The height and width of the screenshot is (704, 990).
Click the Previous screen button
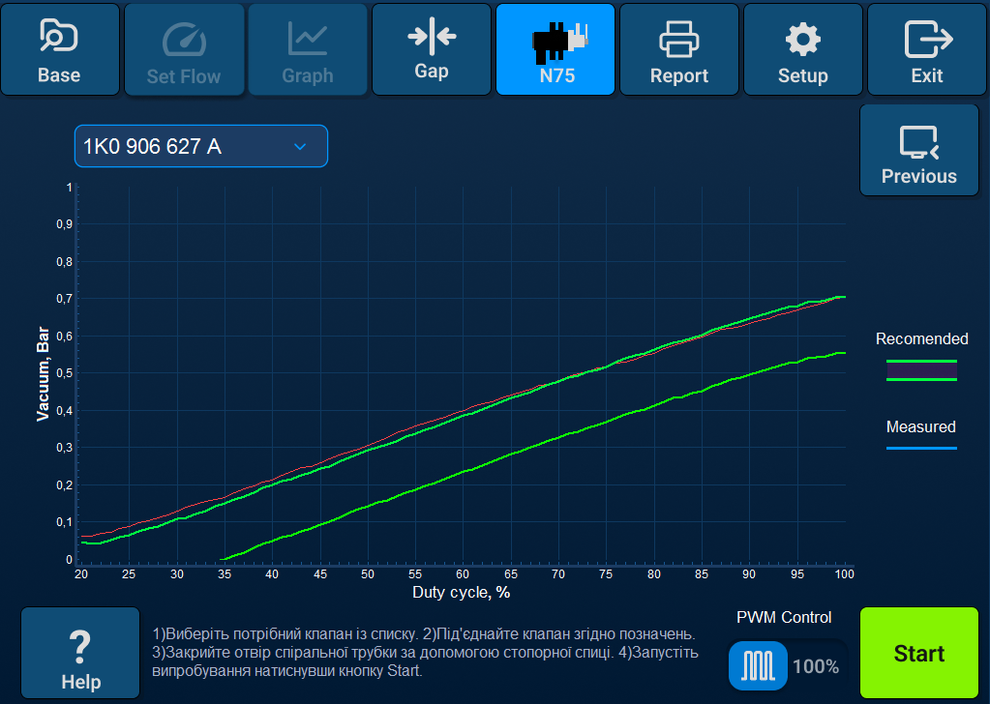pyautogui.click(x=918, y=150)
